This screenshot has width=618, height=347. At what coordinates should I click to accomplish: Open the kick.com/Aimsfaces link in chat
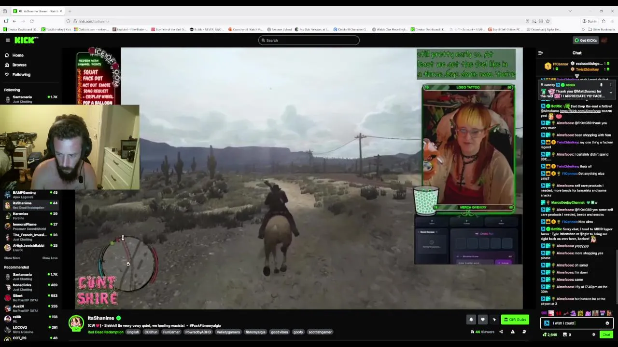580,111
